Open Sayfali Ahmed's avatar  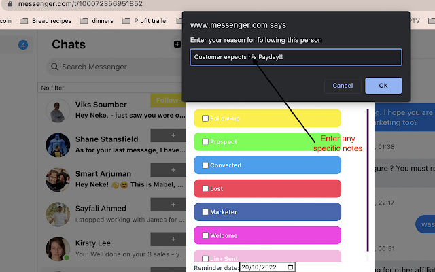pos(58,215)
